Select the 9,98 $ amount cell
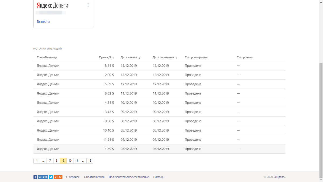Image resolution: width=323 pixels, height=182 pixels. pos(109,121)
